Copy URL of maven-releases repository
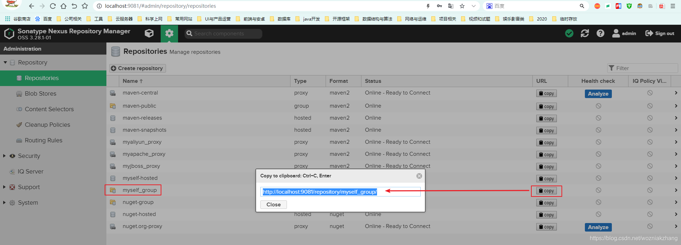Image resolution: width=681 pixels, height=245 pixels. [546, 119]
